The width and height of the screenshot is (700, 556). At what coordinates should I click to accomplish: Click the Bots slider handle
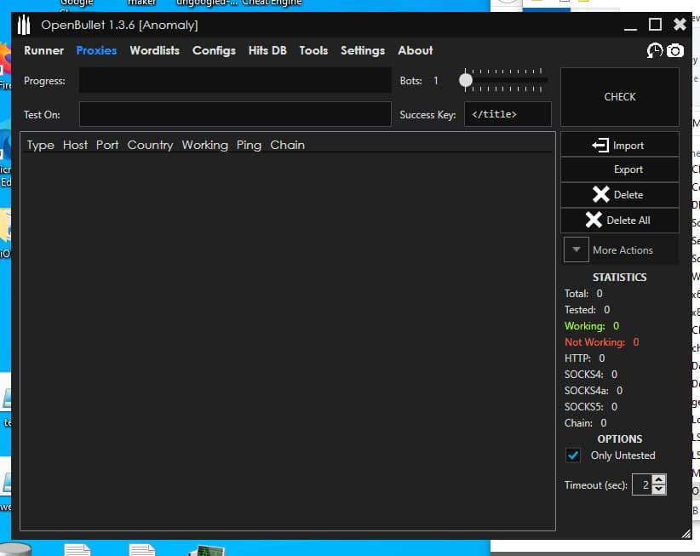tap(466, 81)
